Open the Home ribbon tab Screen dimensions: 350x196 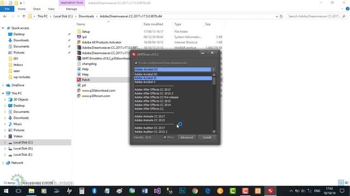coord(22,9)
